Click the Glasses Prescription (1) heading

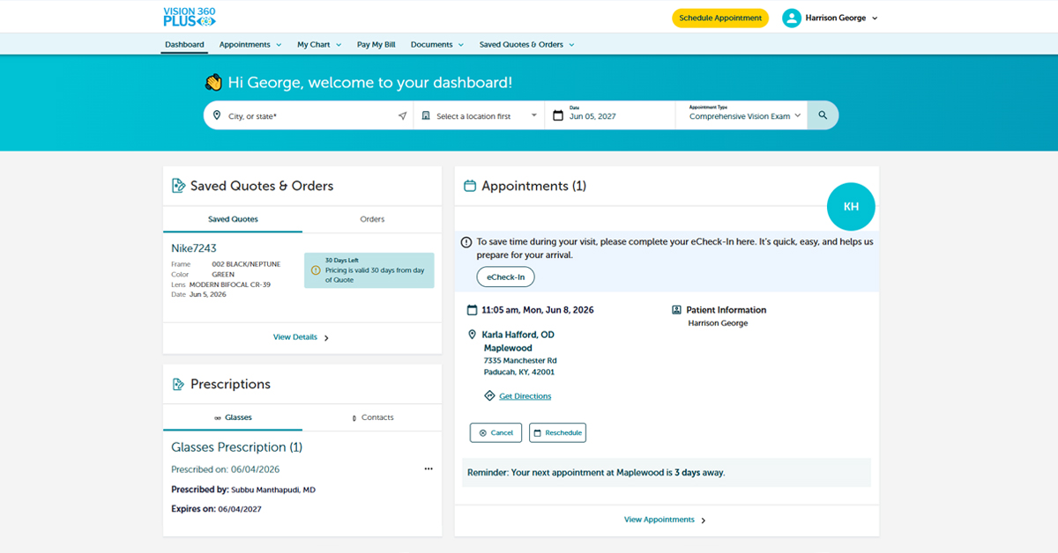tap(236, 446)
